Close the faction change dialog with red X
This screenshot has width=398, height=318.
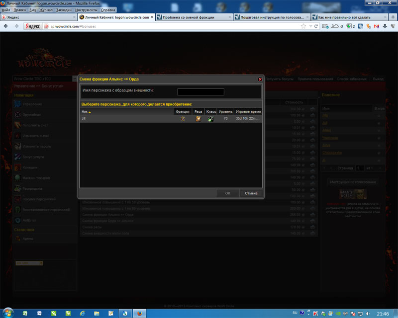(260, 79)
